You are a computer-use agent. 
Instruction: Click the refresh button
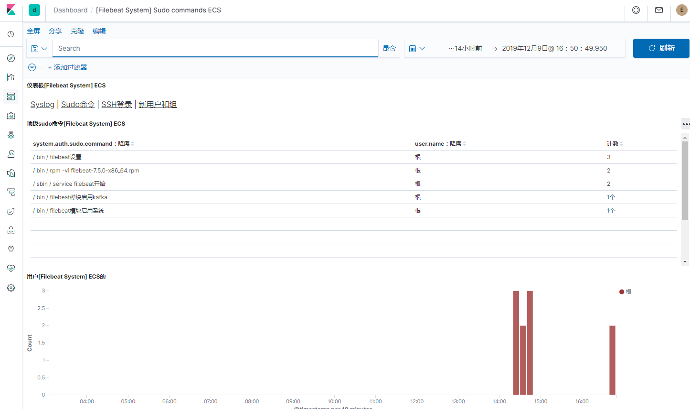(661, 48)
